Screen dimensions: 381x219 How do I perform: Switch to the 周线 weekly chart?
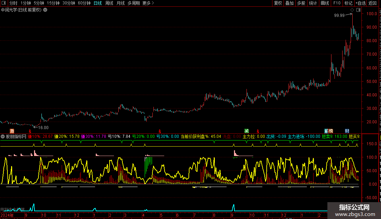(x=109, y=3)
